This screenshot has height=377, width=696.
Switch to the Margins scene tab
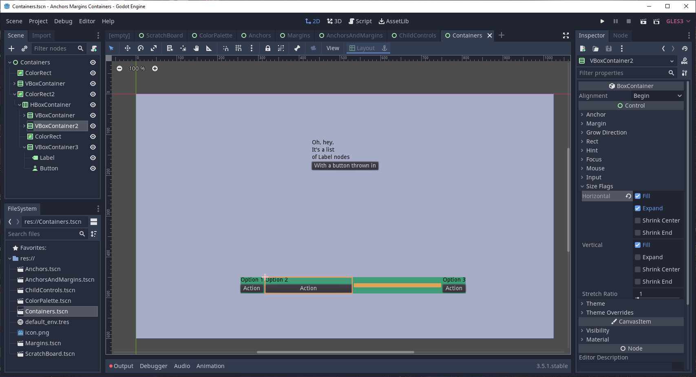[295, 35]
